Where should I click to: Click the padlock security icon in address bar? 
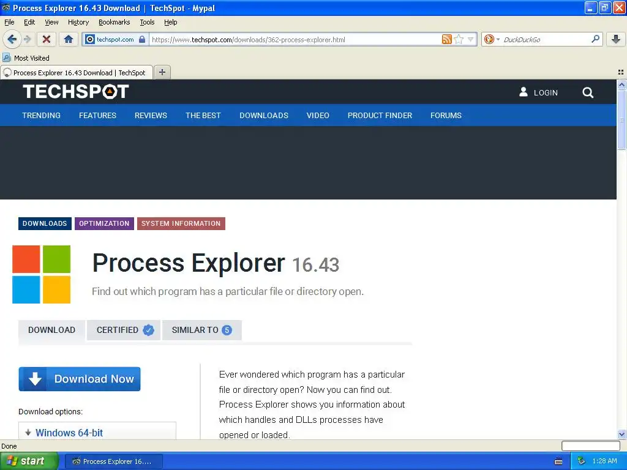[x=142, y=39]
